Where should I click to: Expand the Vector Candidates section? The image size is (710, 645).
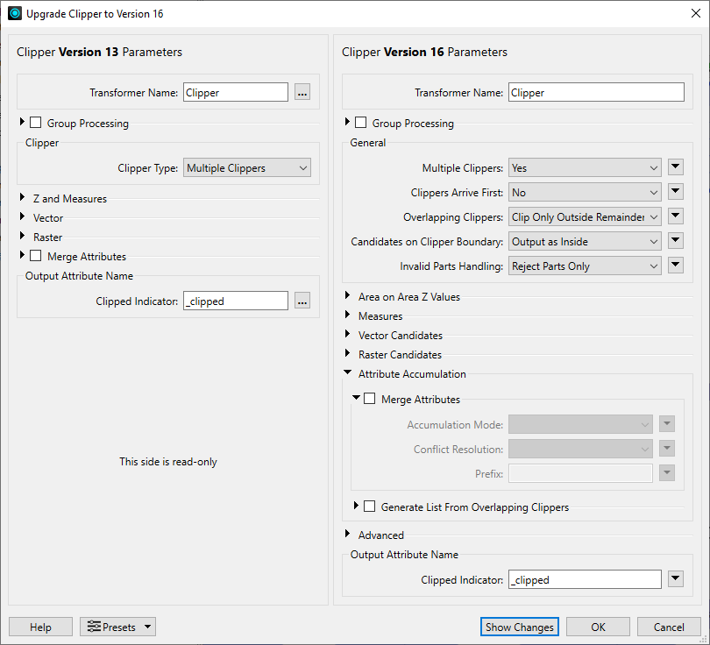(349, 335)
